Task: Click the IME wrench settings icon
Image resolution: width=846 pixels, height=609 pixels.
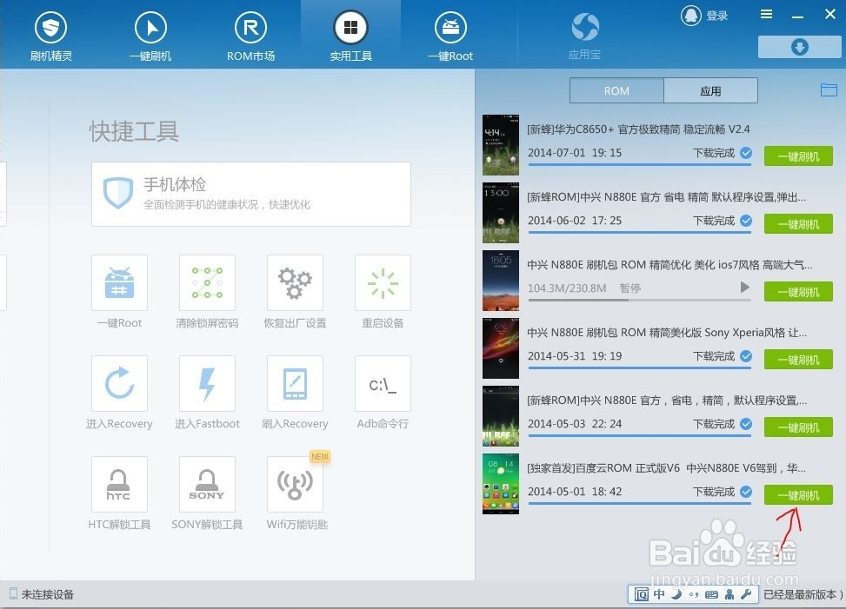Action: click(x=746, y=594)
